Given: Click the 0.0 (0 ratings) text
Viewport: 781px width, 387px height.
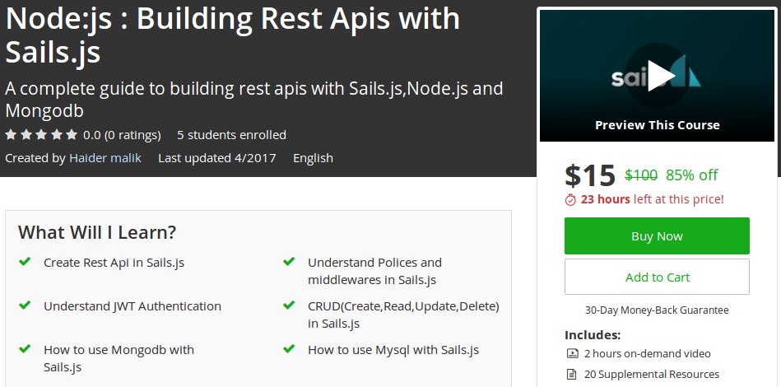Looking at the screenshot, I should pyautogui.click(x=122, y=134).
